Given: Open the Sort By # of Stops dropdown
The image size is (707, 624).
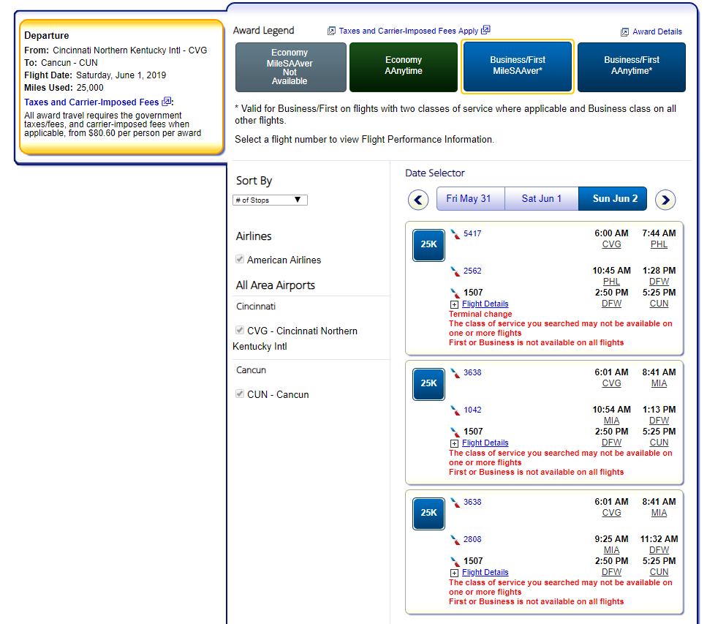Looking at the screenshot, I should click(x=270, y=200).
